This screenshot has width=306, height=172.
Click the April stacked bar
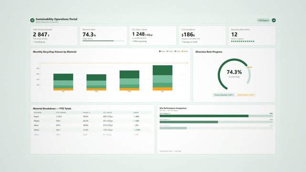[x=163, y=78]
